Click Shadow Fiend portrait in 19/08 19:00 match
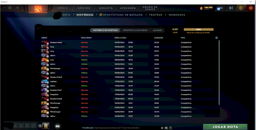 click(x=45, y=43)
